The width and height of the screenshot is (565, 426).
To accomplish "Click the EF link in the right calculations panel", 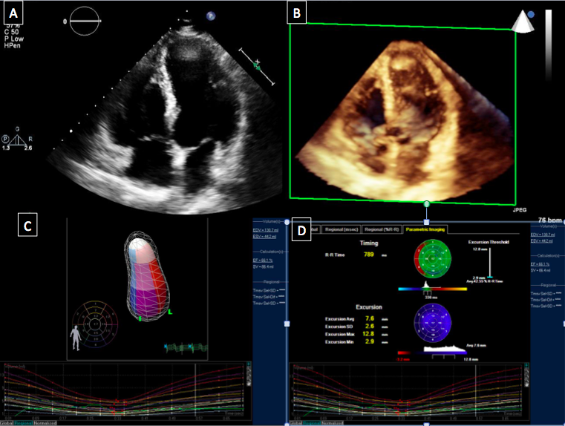I will [540, 264].
